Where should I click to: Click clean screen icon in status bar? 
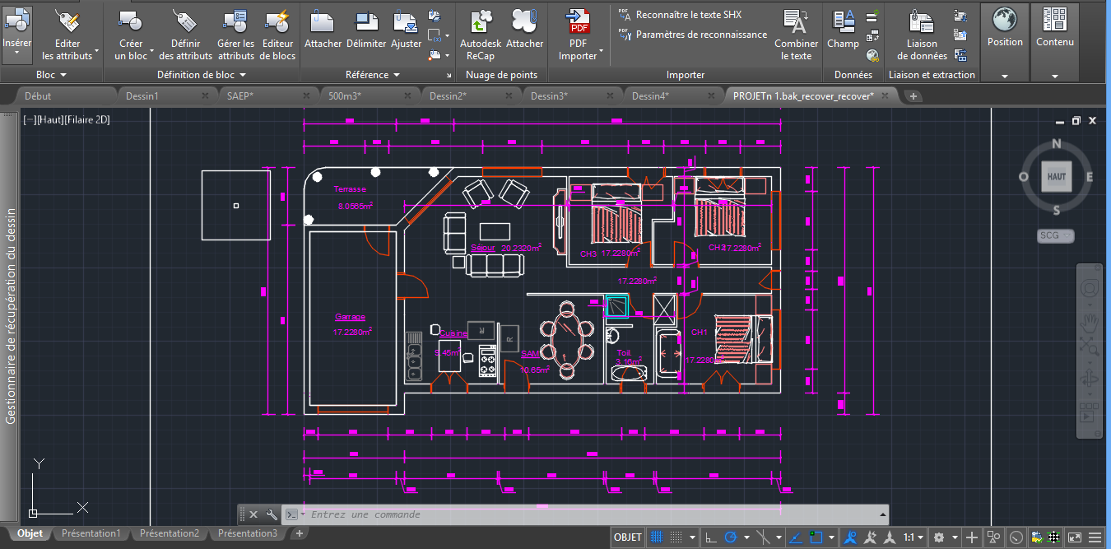(x=1075, y=537)
